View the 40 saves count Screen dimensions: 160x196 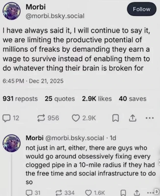(x=132, y=99)
